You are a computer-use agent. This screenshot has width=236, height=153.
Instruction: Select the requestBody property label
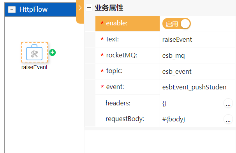[125, 119]
